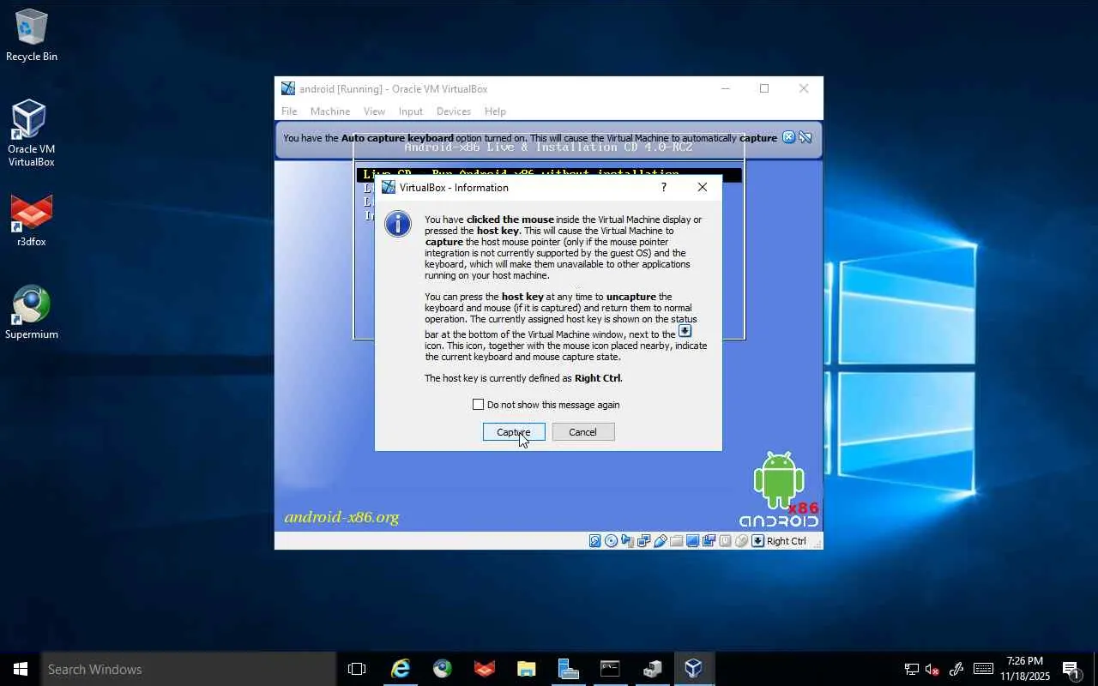Open File Explorer from the taskbar
The height and width of the screenshot is (686, 1098).
[526, 669]
